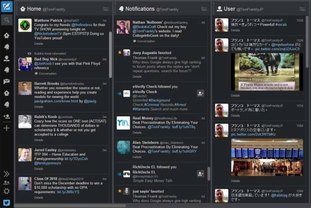Open Details under Matthew Patrick's tweet
Screen dimensions: 311x208
(x=38, y=44)
